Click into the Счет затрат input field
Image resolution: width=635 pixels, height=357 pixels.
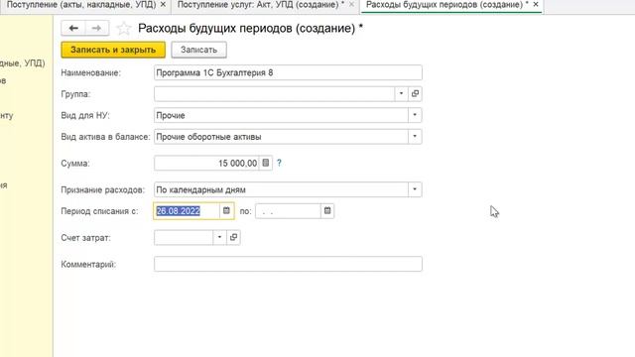pyautogui.click(x=184, y=238)
